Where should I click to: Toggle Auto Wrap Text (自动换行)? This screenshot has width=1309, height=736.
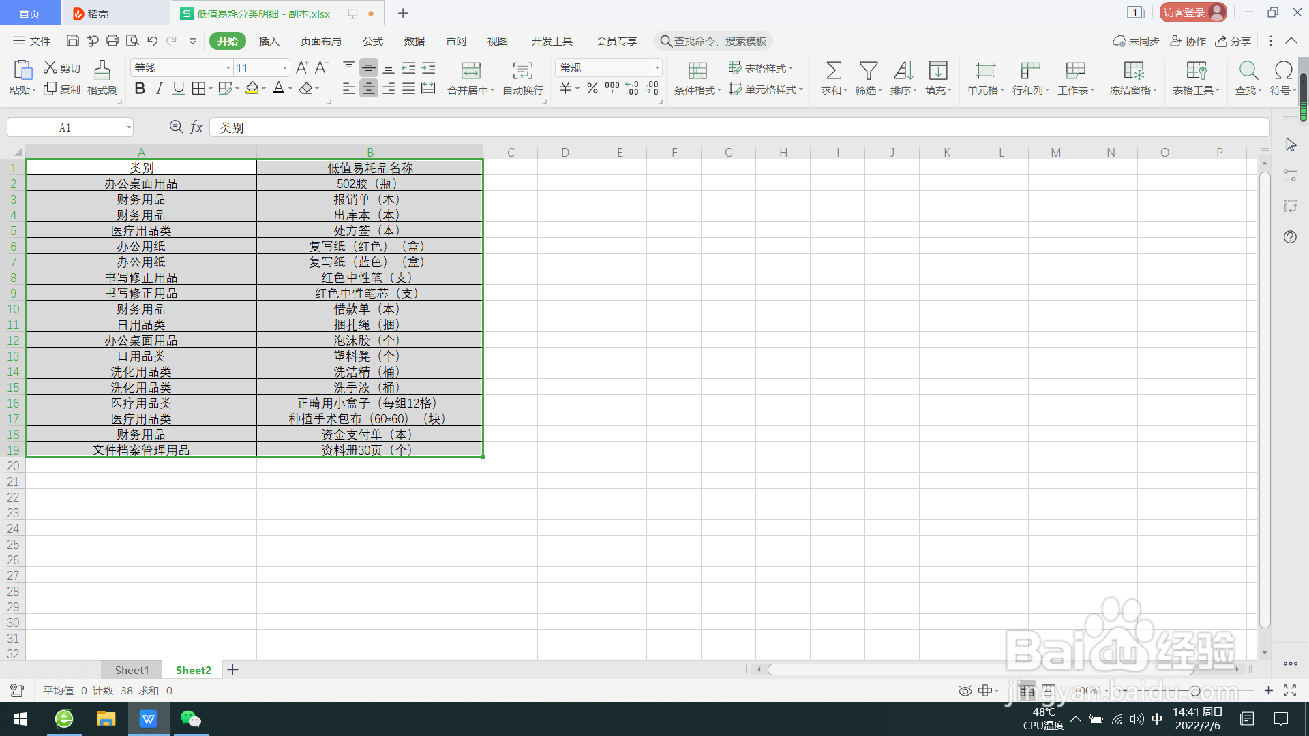coord(522,71)
